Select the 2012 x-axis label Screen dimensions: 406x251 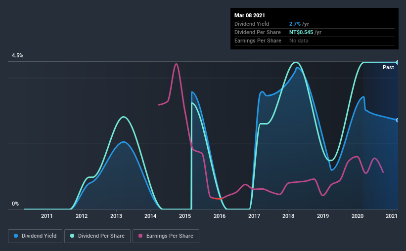pyautogui.click(x=82, y=216)
